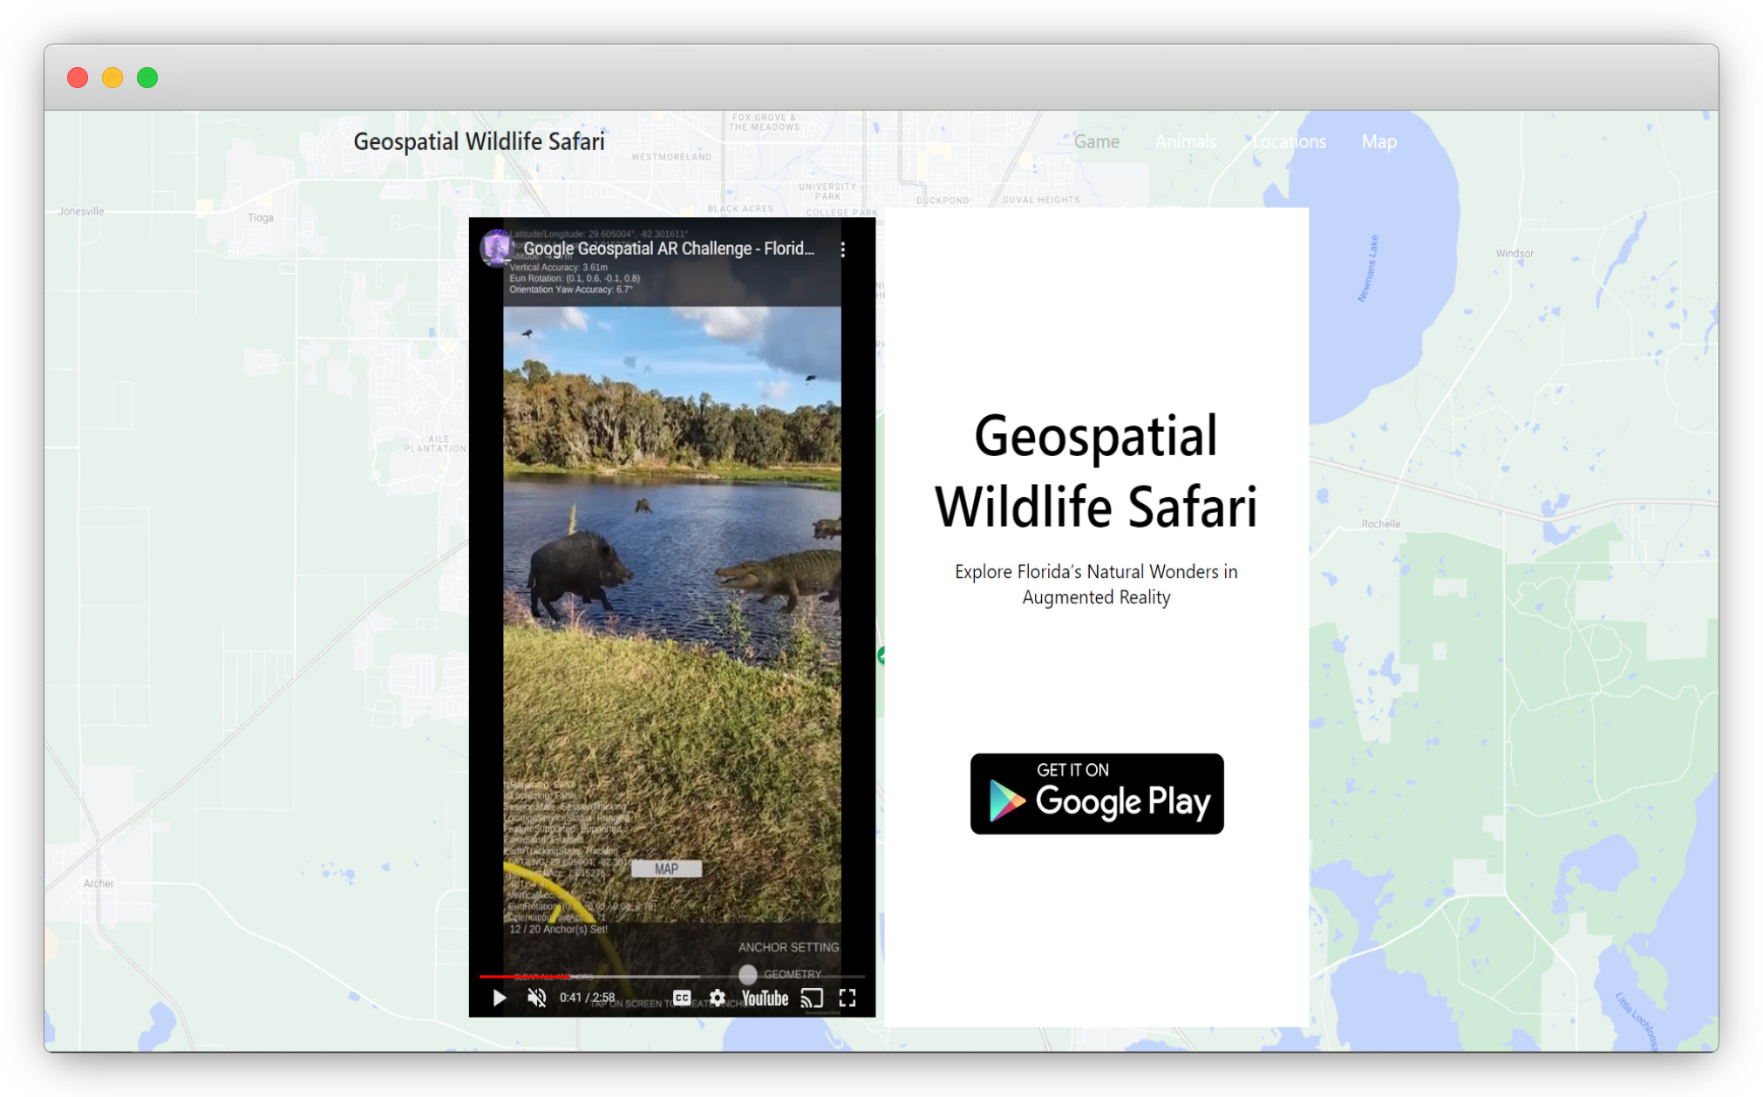Enter fullscreen video mode
The image size is (1763, 1097).
point(847,998)
